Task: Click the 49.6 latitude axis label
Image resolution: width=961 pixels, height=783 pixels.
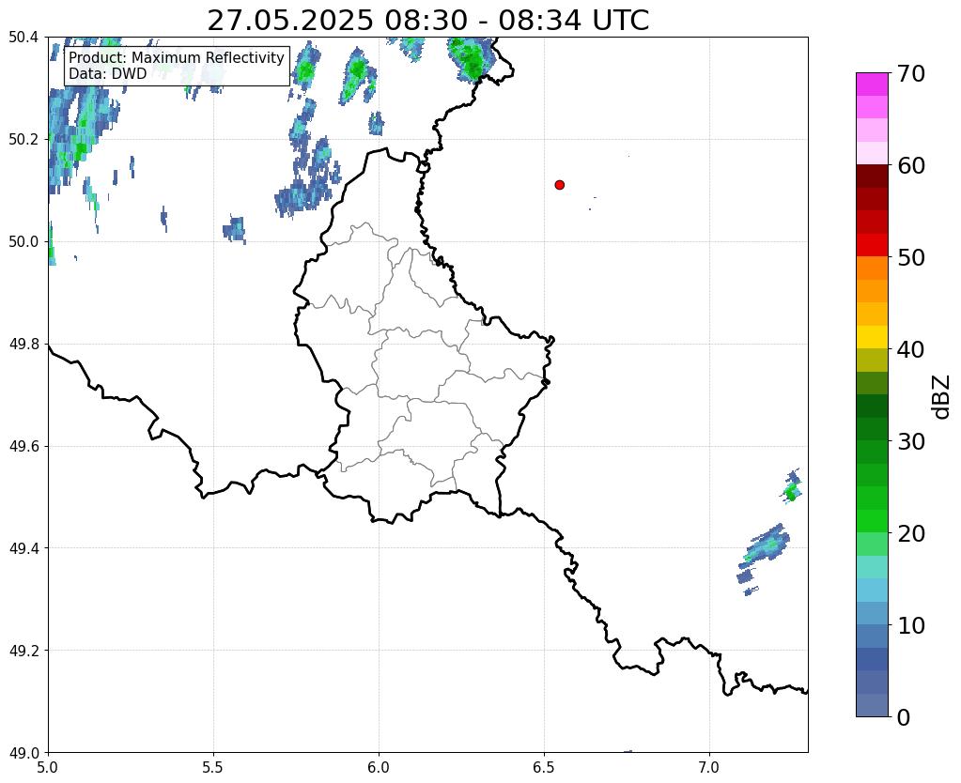Action: click(23, 447)
